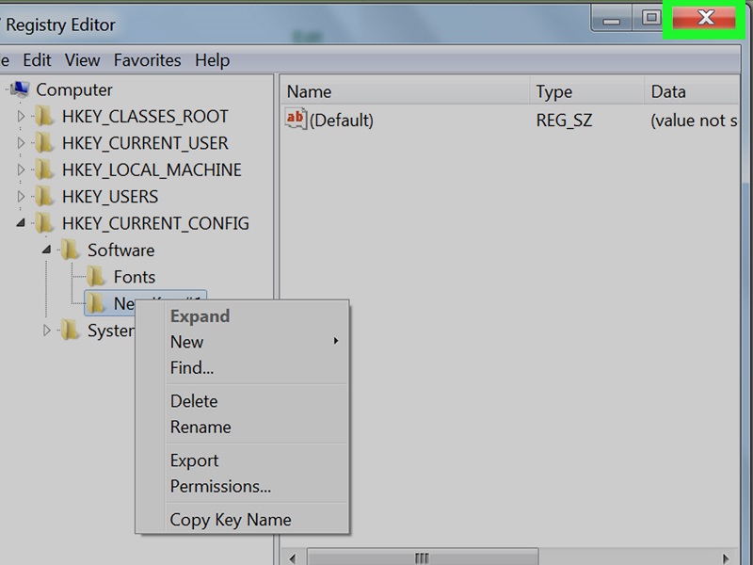Select the HKEY_CURRENT_USER label
This screenshot has height=565, width=753.
tap(145, 144)
